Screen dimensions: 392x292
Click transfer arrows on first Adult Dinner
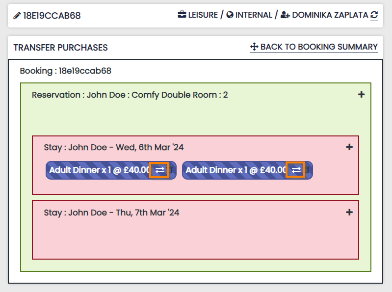coord(160,170)
